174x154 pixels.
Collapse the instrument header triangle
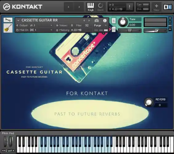coord(18,20)
